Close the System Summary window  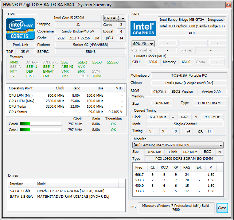pos(228,5)
